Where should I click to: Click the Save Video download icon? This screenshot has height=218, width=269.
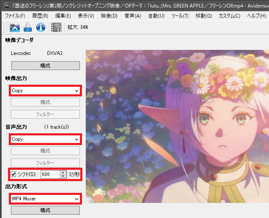tap(28, 27)
